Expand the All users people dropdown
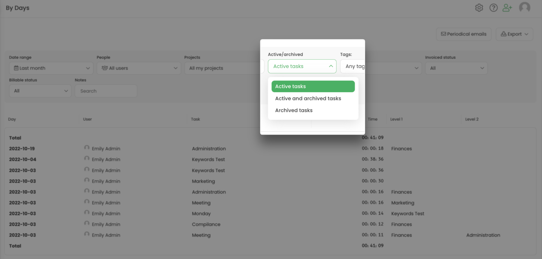542x259 pixels. (x=139, y=68)
